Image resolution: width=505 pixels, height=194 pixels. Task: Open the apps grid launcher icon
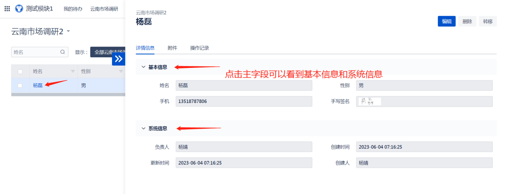point(7,9)
